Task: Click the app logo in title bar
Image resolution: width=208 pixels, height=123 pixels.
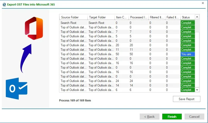Action: 4,5
